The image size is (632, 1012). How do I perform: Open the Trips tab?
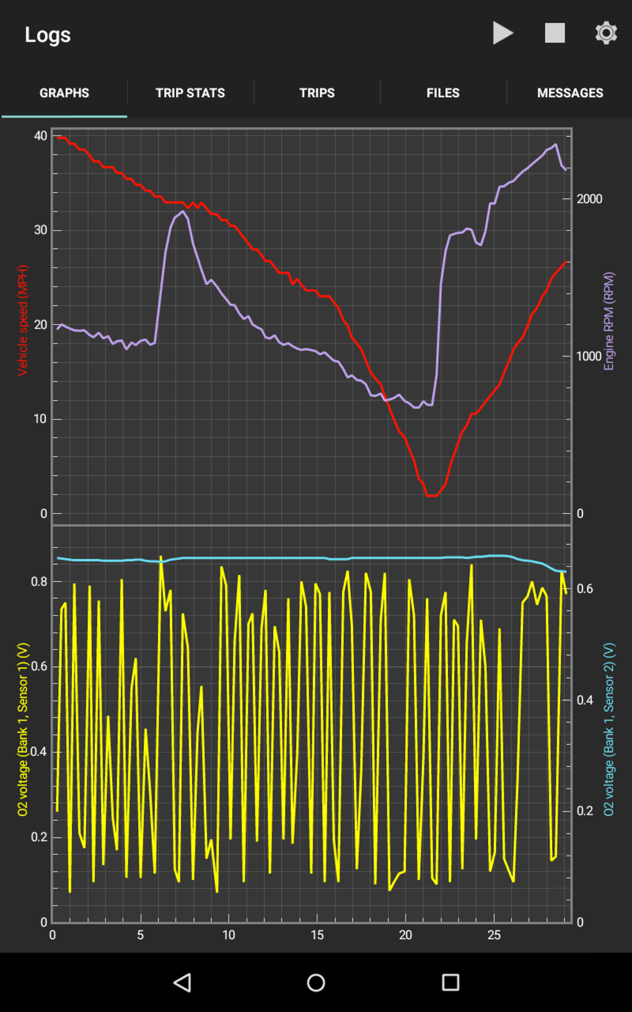point(317,93)
